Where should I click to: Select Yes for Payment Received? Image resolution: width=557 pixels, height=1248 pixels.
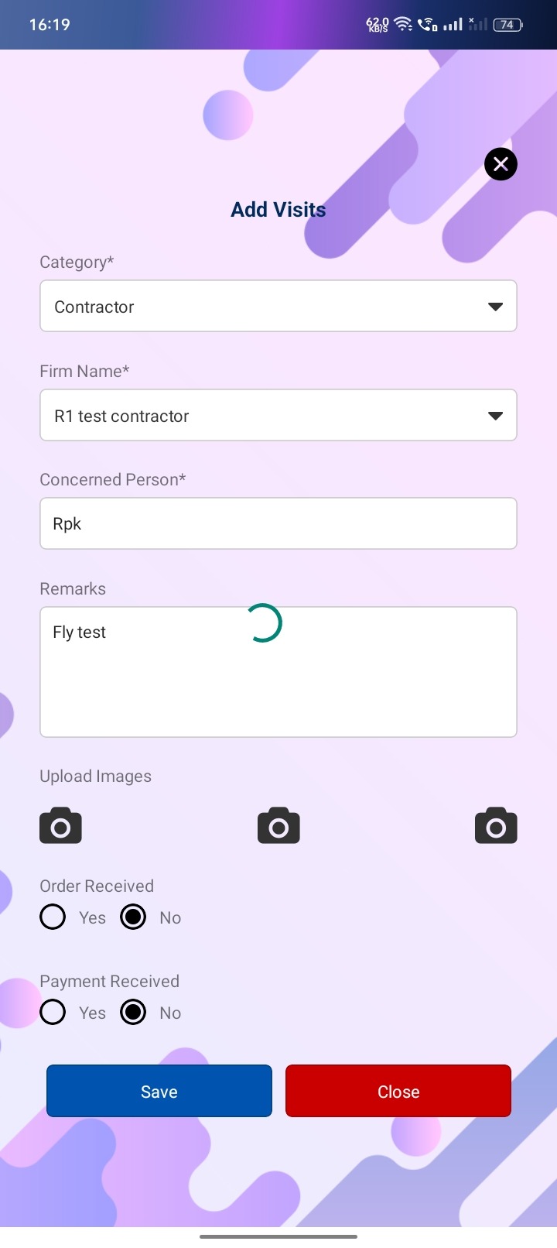tap(53, 1013)
